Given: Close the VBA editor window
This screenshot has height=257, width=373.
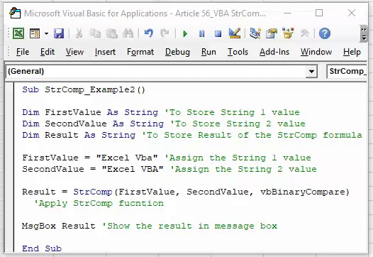Looking at the screenshot, I should click(x=351, y=13).
